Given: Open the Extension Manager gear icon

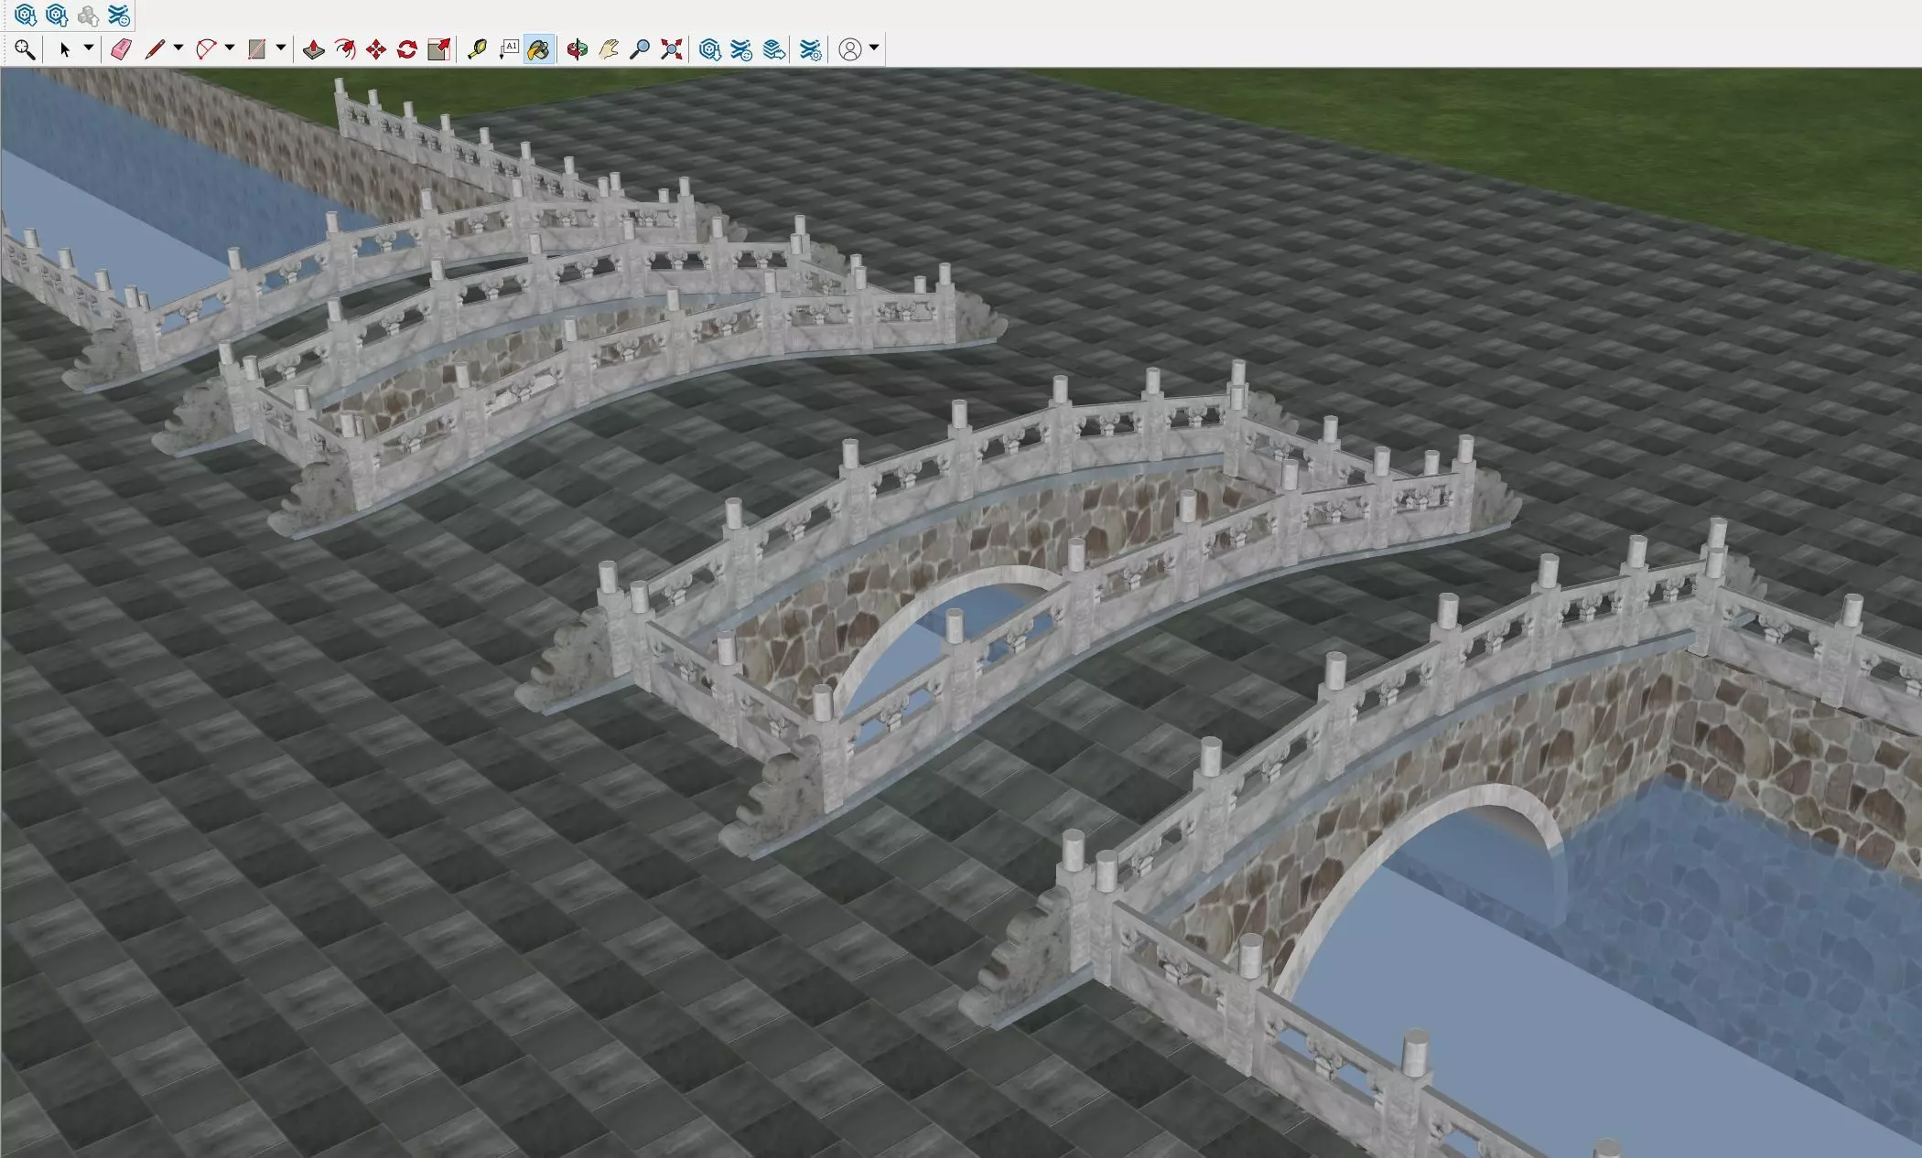Looking at the screenshot, I should pos(810,49).
